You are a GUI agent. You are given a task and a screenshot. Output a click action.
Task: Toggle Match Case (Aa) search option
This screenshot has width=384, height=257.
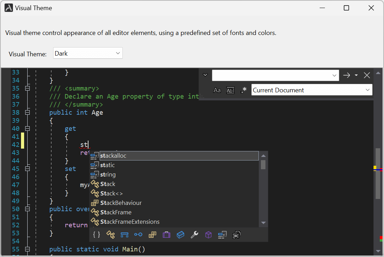tap(217, 90)
